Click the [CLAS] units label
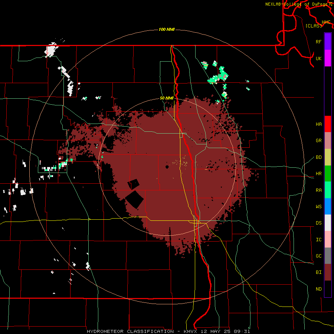334x334 pixels. (314, 26)
